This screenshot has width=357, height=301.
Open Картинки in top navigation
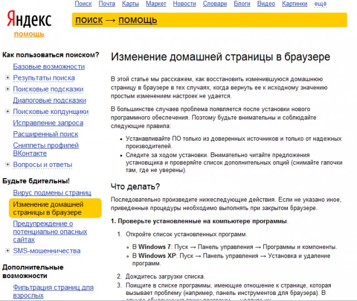pyautogui.click(x=295, y=4)
